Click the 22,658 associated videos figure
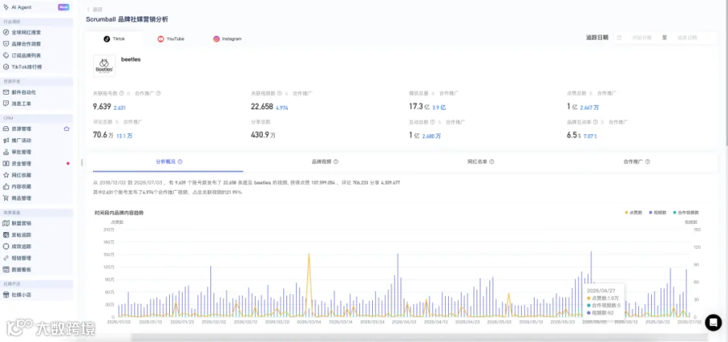 point(262,107)
